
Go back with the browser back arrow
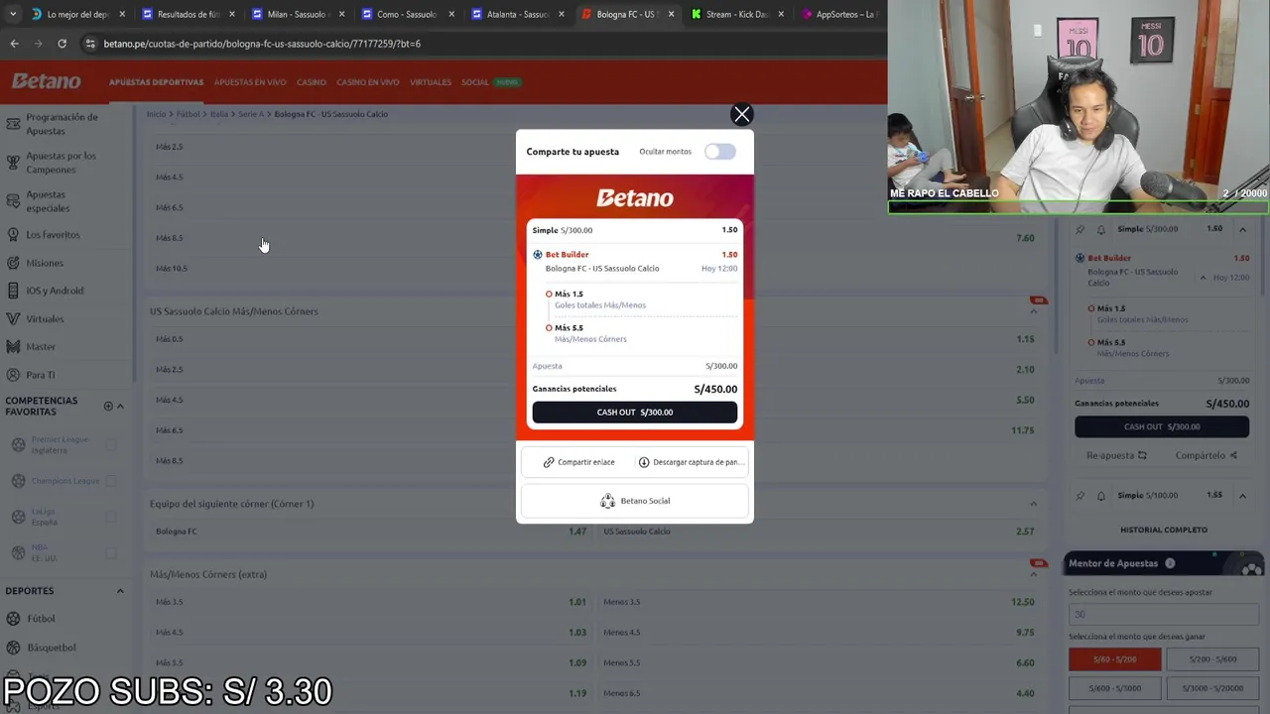click(14, 44)
